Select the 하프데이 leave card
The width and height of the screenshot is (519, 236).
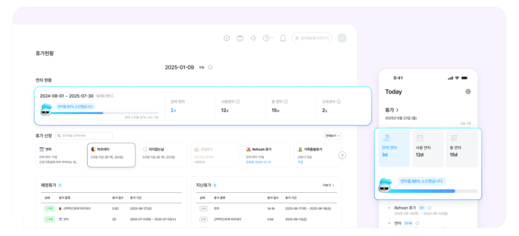111,155
